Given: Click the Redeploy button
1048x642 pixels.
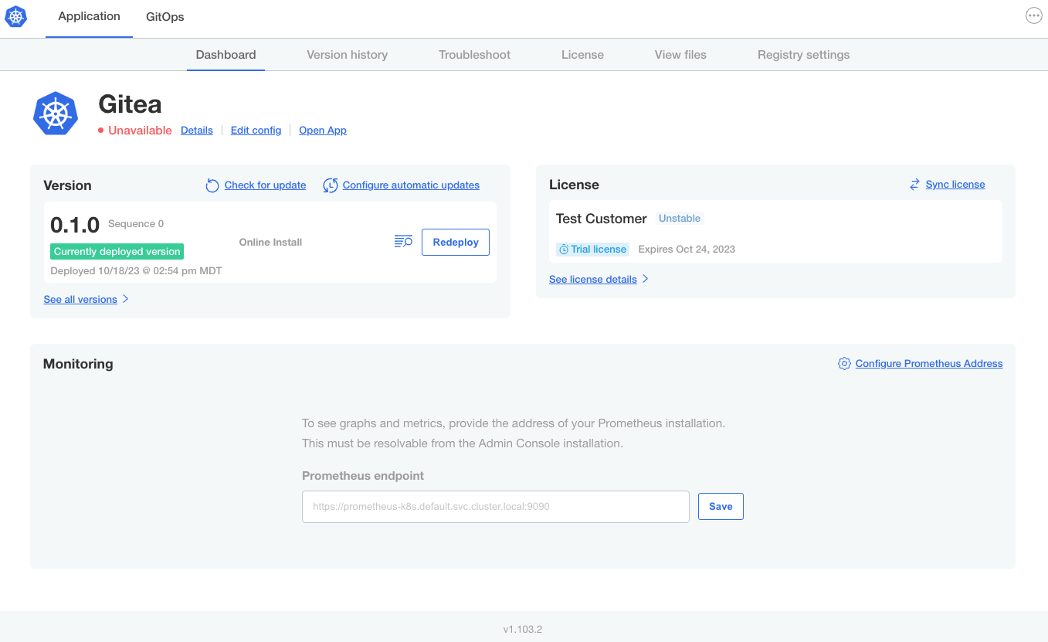Looking at the screenshot, I should point(455,242).
